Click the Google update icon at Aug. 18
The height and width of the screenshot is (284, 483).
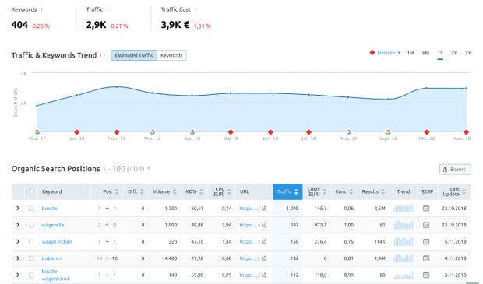pyautogui.click(x=348, y=132)
